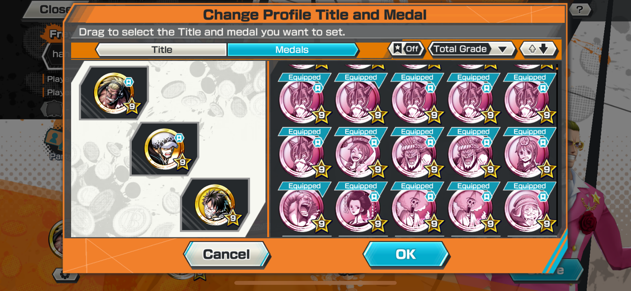
Task: Switch to the Medals tab
Action: click(292, 49)
